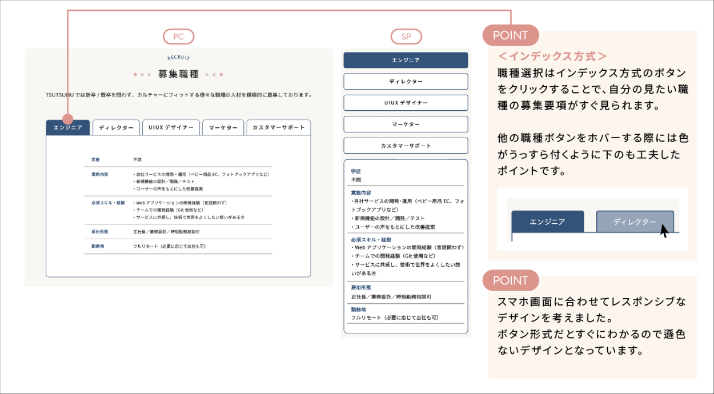Tap the dark エンジニア button in SP layout

coord(406,61)
